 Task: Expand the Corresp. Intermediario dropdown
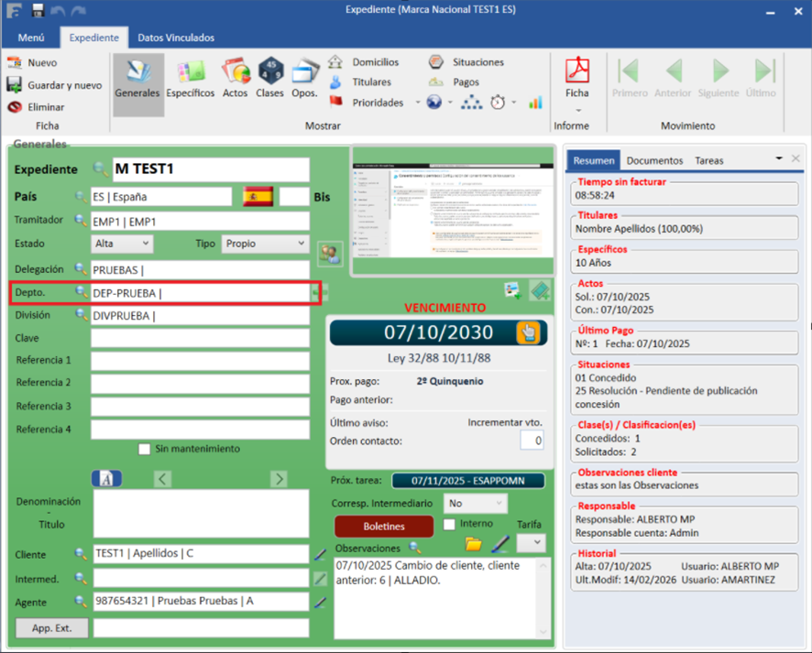click(475, 504)
